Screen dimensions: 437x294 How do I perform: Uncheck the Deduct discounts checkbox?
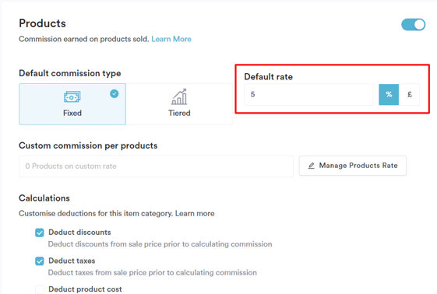tap(40, 233)
